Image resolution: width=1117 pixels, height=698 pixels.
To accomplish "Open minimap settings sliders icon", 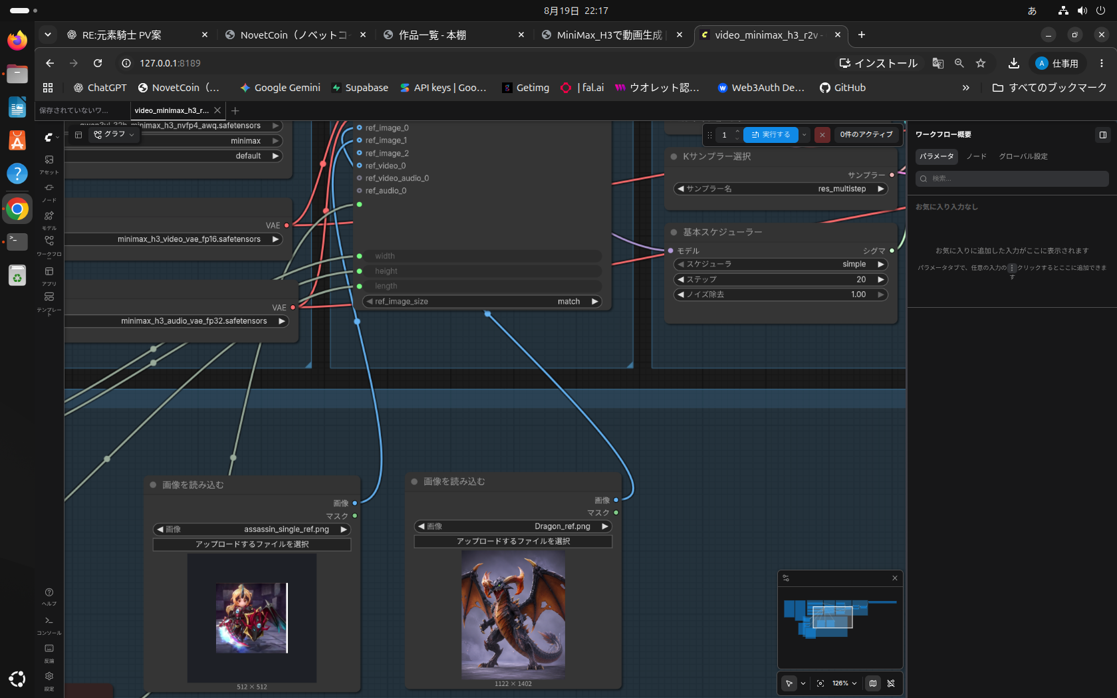I will 786,578.
